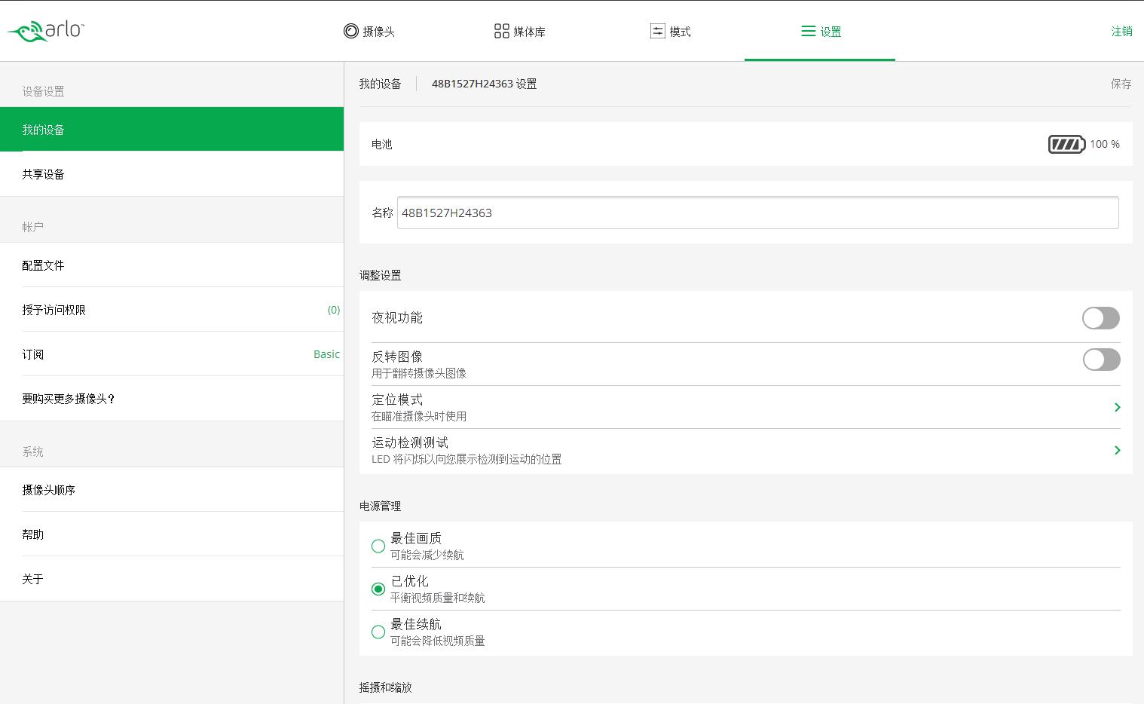1144x704 pixels.
Task: Expand 运动检测测试 with its chevron arrow
Action: pyautogui.click(x=1117, y=450)
